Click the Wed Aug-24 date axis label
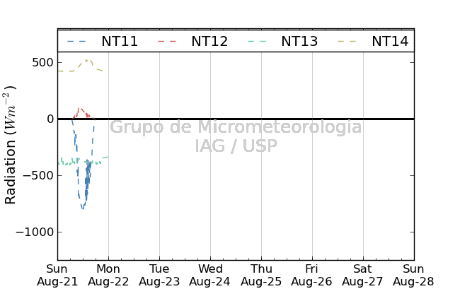The width and height of the screenshot is (460, 289). (x=210, y=276)
